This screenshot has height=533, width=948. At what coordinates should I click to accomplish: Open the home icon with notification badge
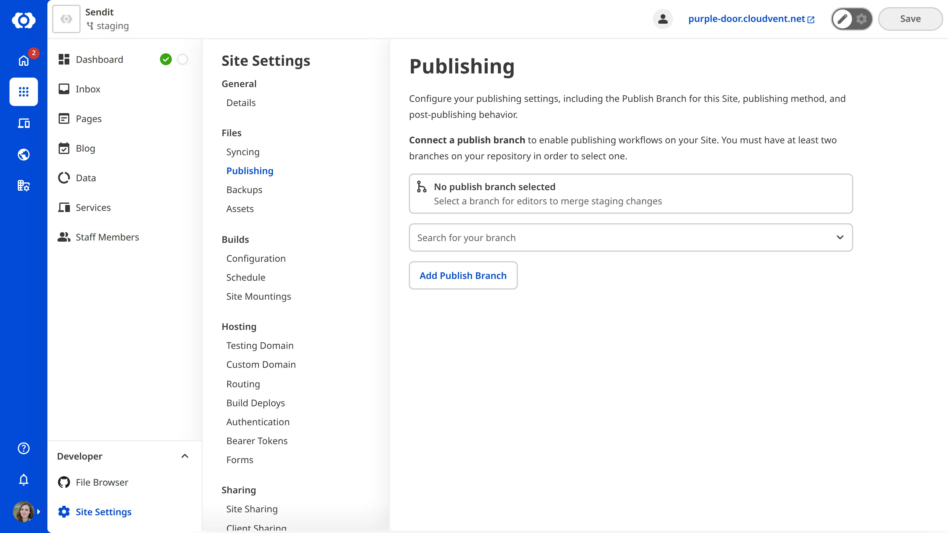click(x=24, y=60)
